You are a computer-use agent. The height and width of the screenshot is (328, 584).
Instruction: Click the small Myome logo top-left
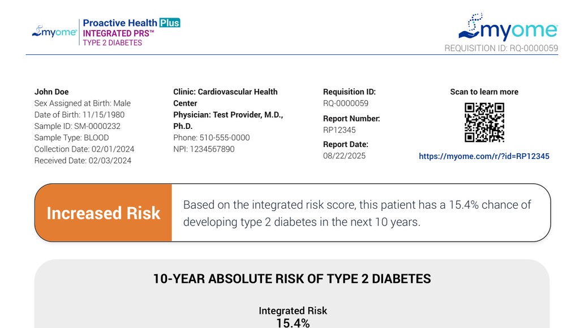[54, 32]
